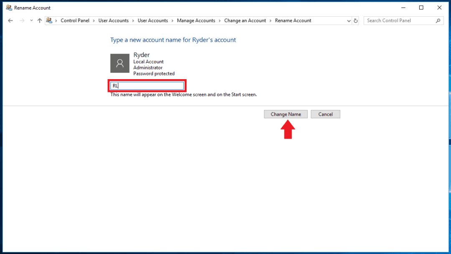Expand the chevron before Control Panel breadcrumb
This screenshot has height=254, width=451.
coord(56,21)
